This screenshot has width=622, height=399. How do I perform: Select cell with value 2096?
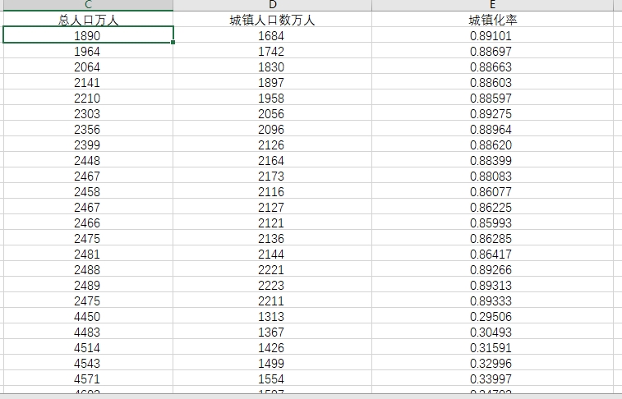click(x=273, y=129)
